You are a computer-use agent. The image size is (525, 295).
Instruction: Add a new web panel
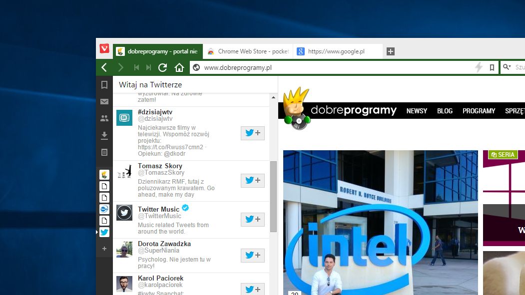coord(104,249)
